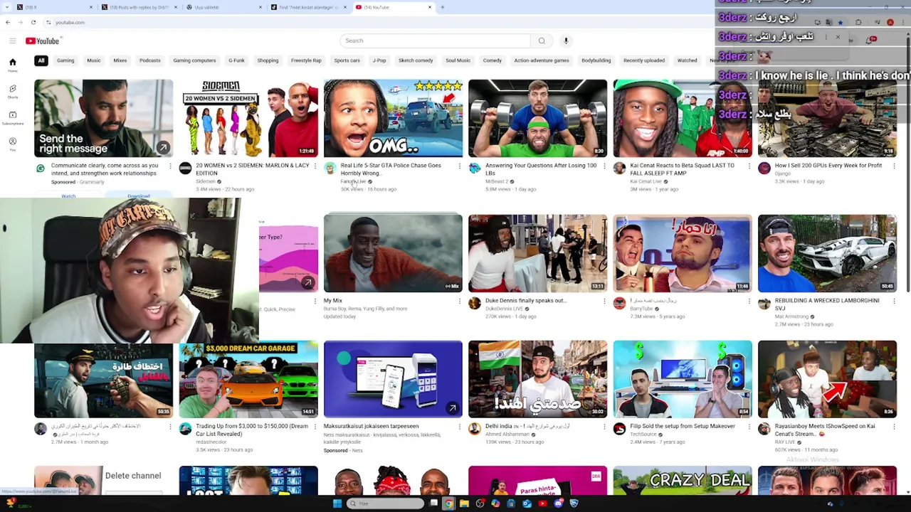
Task: Open the My Mix playlist thumbnail
Action: click(x=393, y=253)
